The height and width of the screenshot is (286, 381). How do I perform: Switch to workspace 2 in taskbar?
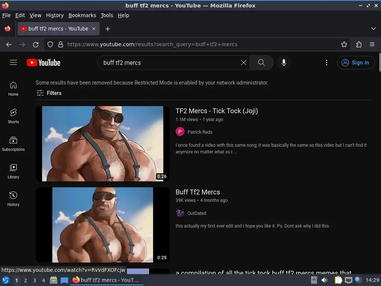26,280
